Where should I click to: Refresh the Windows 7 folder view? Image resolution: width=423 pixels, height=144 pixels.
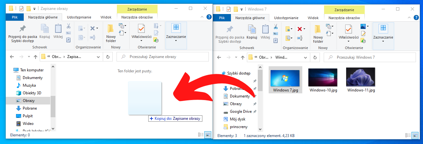coord(315,57)
